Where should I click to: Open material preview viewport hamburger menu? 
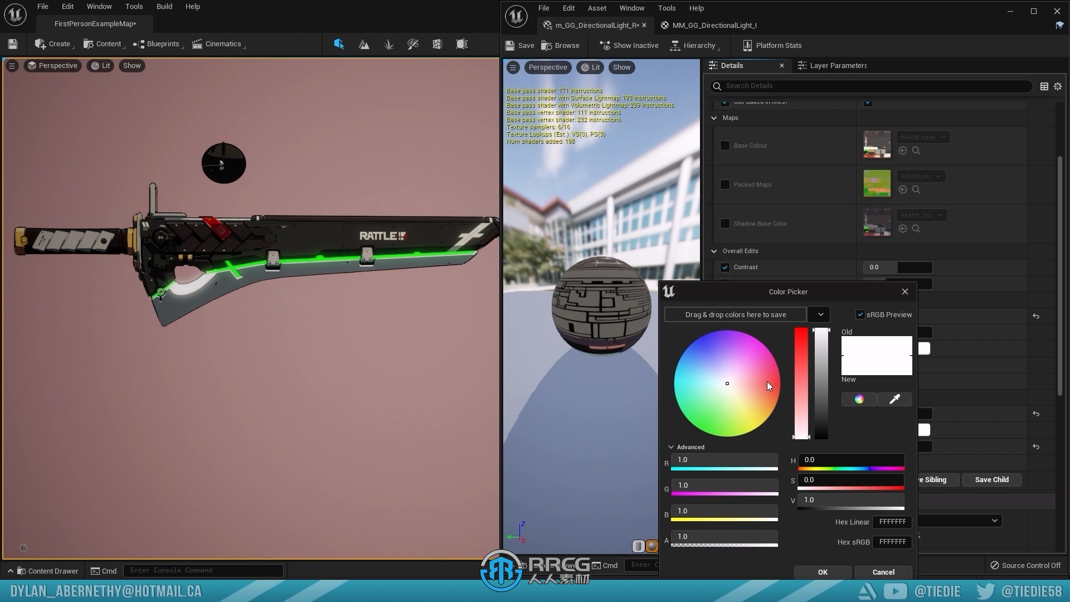(x=513, y=67)
